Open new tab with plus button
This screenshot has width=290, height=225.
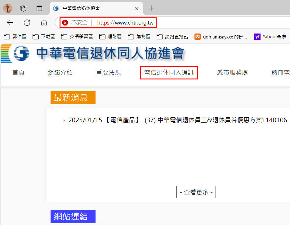[151, 8]
